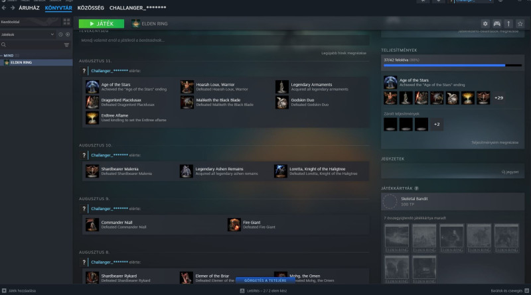Viewport: 531px width, 295px height.
Task: Click GÖRGETÉS A TETEJÉRE button
Action: (265, 280)
